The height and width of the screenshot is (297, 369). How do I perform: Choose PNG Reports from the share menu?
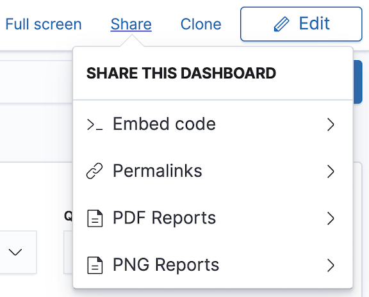tap(213, 265)
